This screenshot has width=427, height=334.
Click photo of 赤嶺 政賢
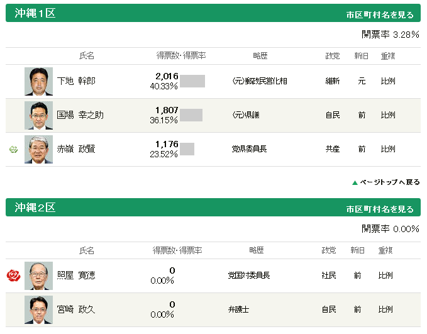(x=38, y=149)
